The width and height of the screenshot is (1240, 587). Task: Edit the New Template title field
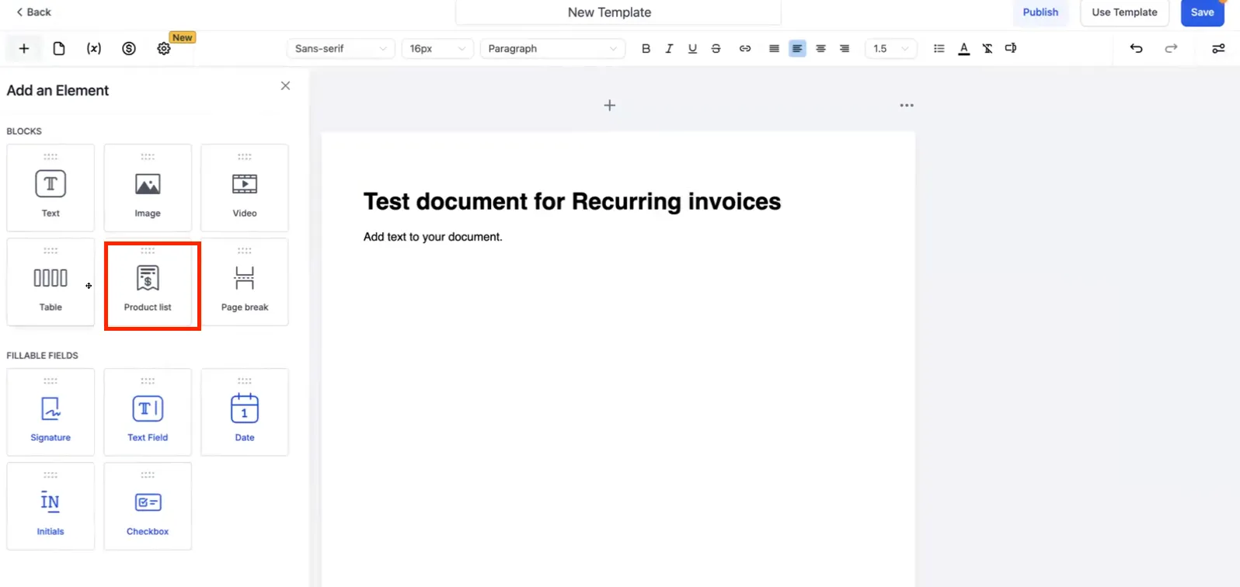618,12
